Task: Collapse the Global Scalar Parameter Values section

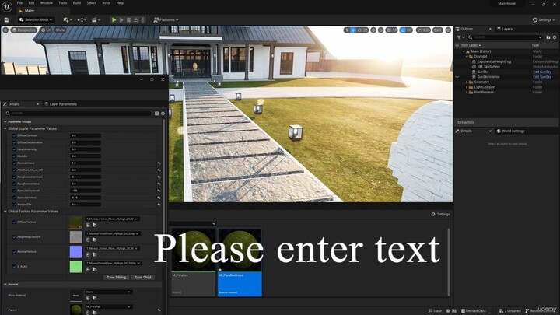Action: pyautogui.click(x=4, y=128)
